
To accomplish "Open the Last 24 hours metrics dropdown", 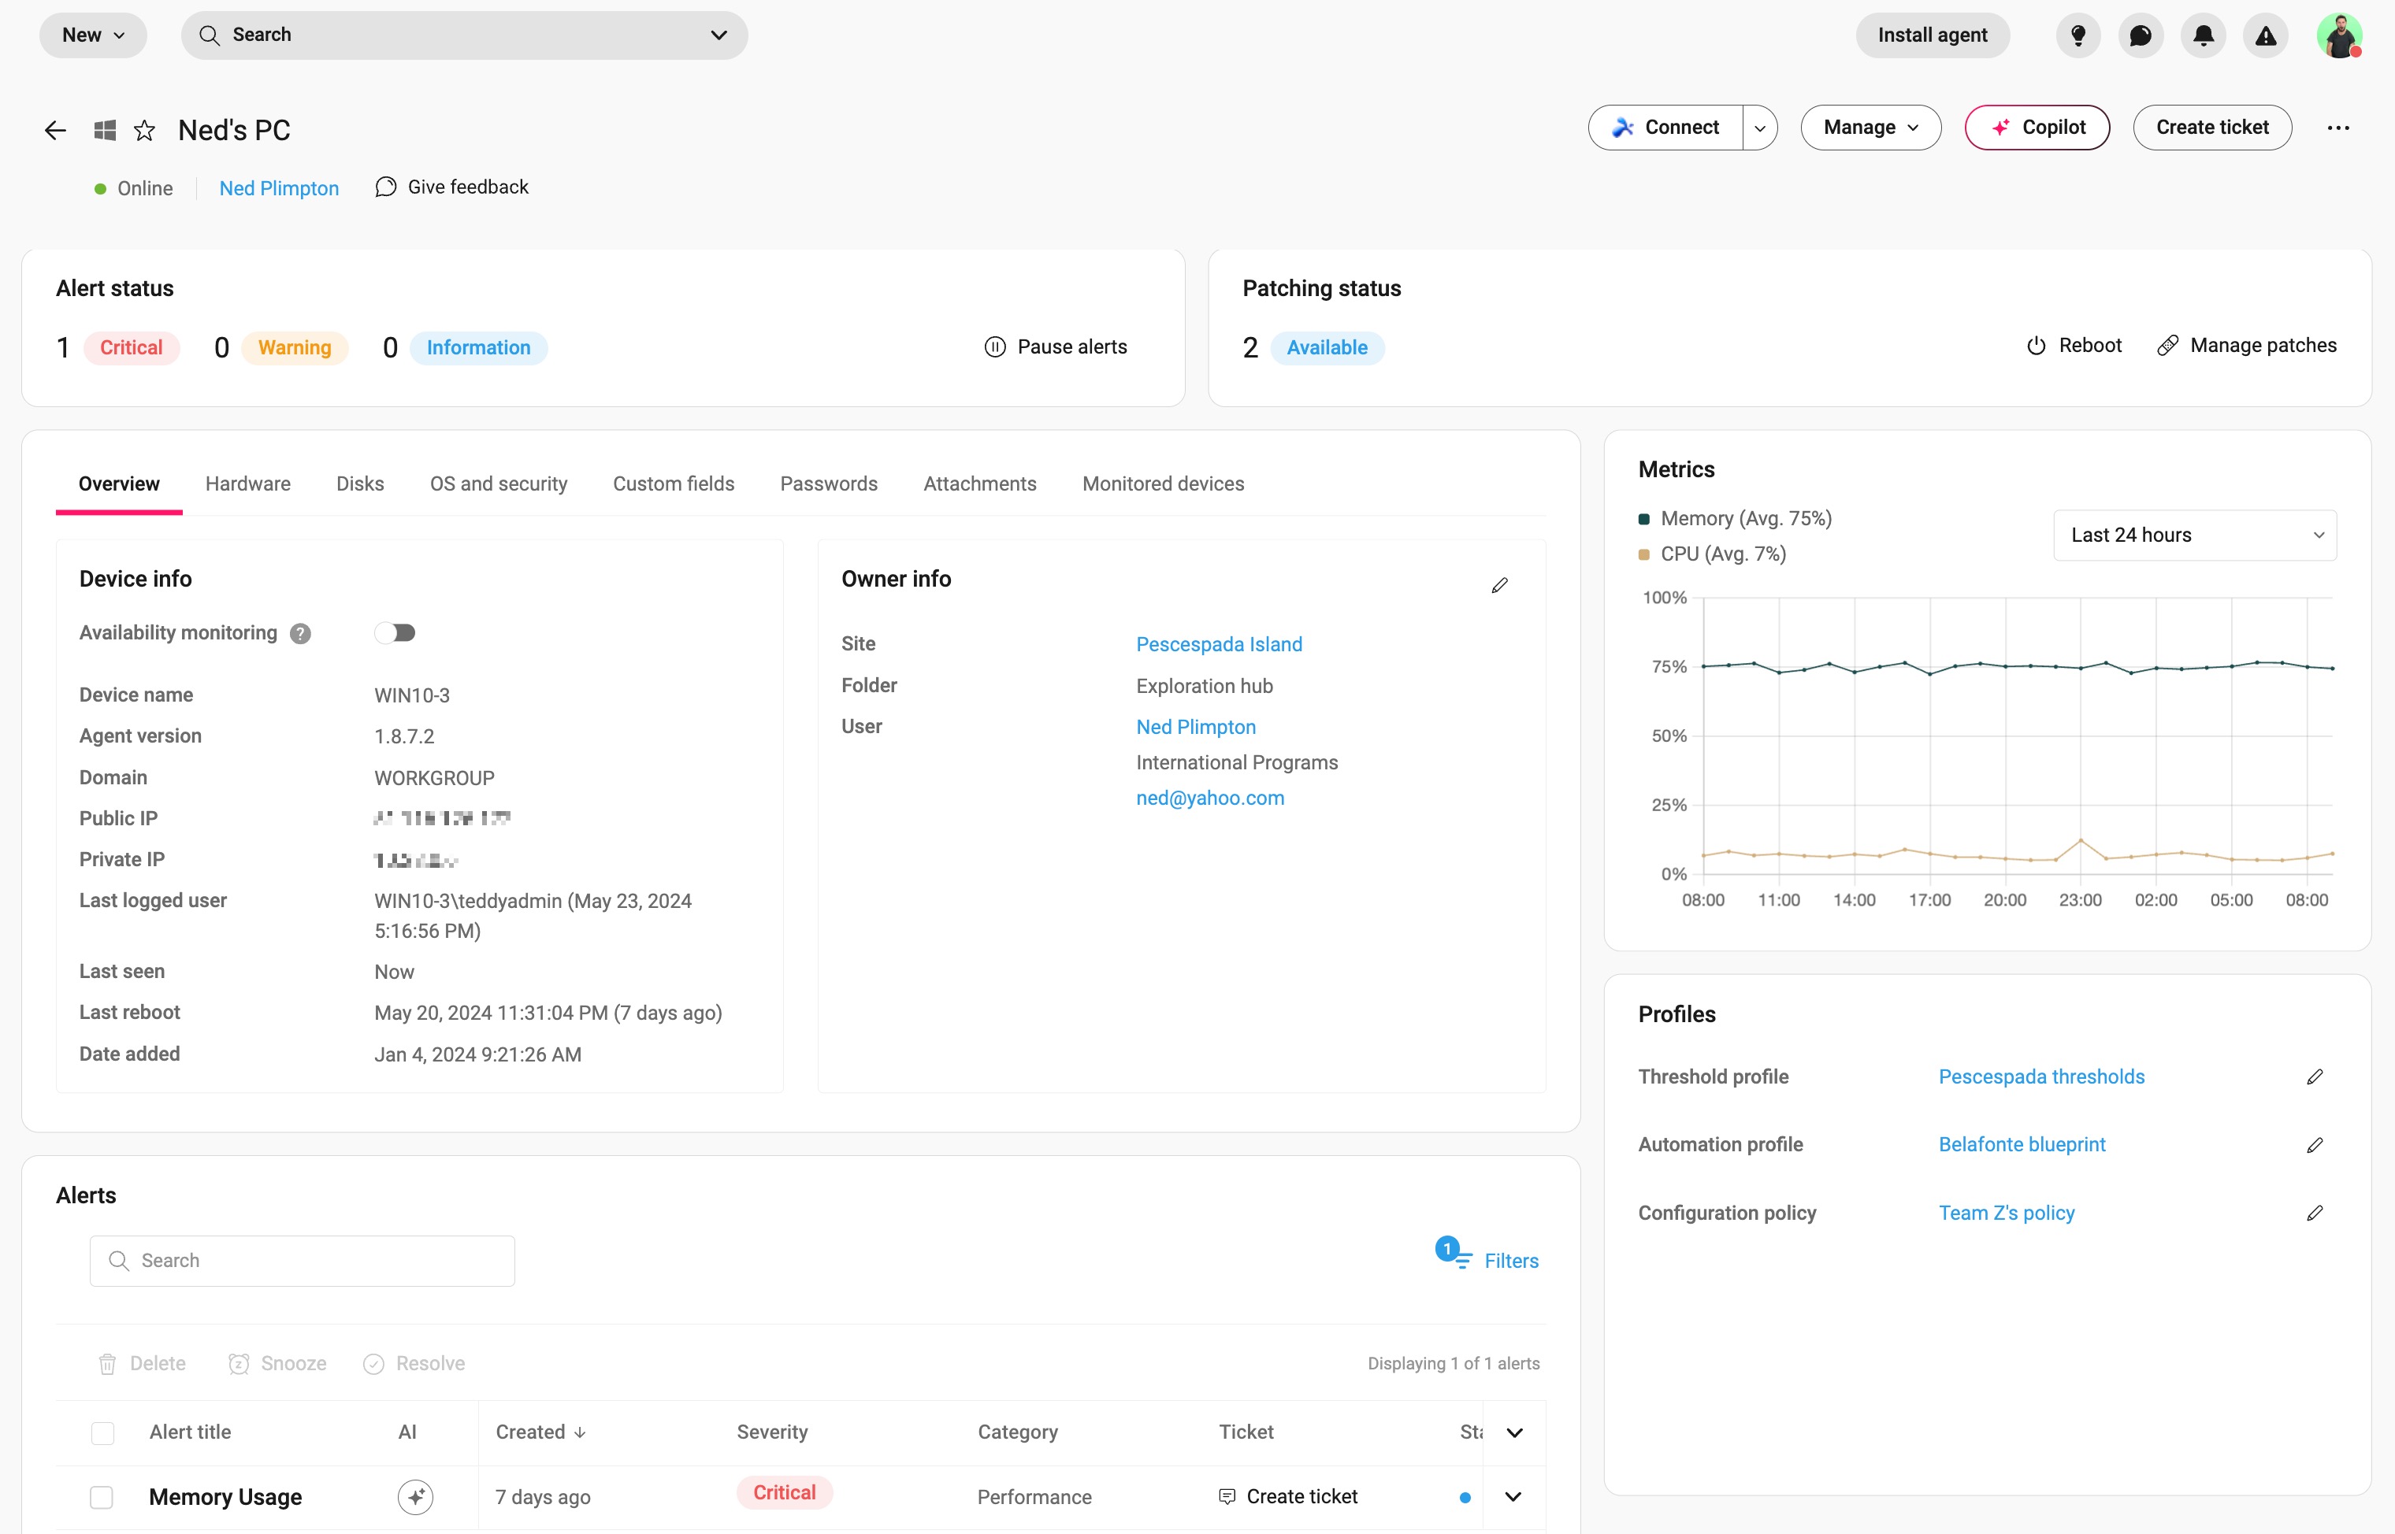I will point(2194,535).
